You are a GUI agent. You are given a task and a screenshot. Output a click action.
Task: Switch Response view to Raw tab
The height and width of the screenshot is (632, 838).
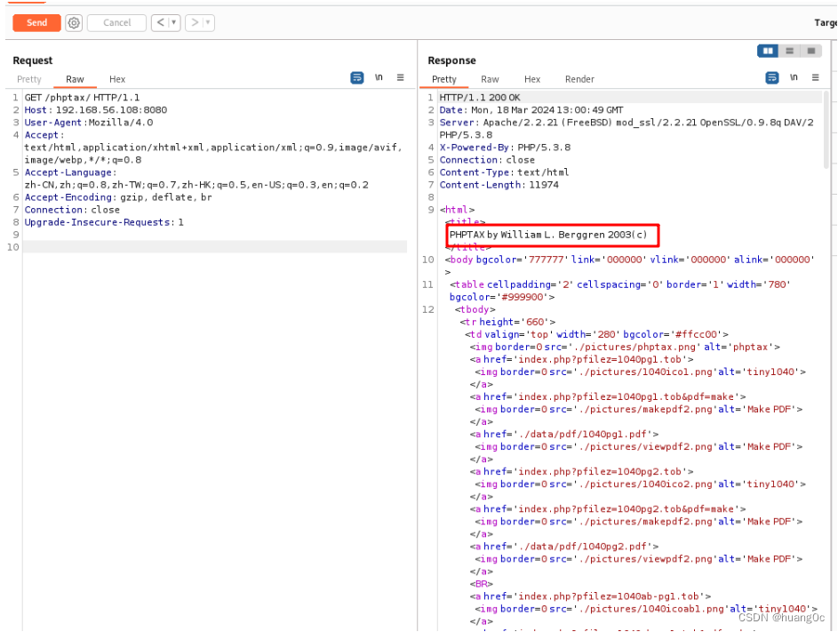tap(490, 79)
